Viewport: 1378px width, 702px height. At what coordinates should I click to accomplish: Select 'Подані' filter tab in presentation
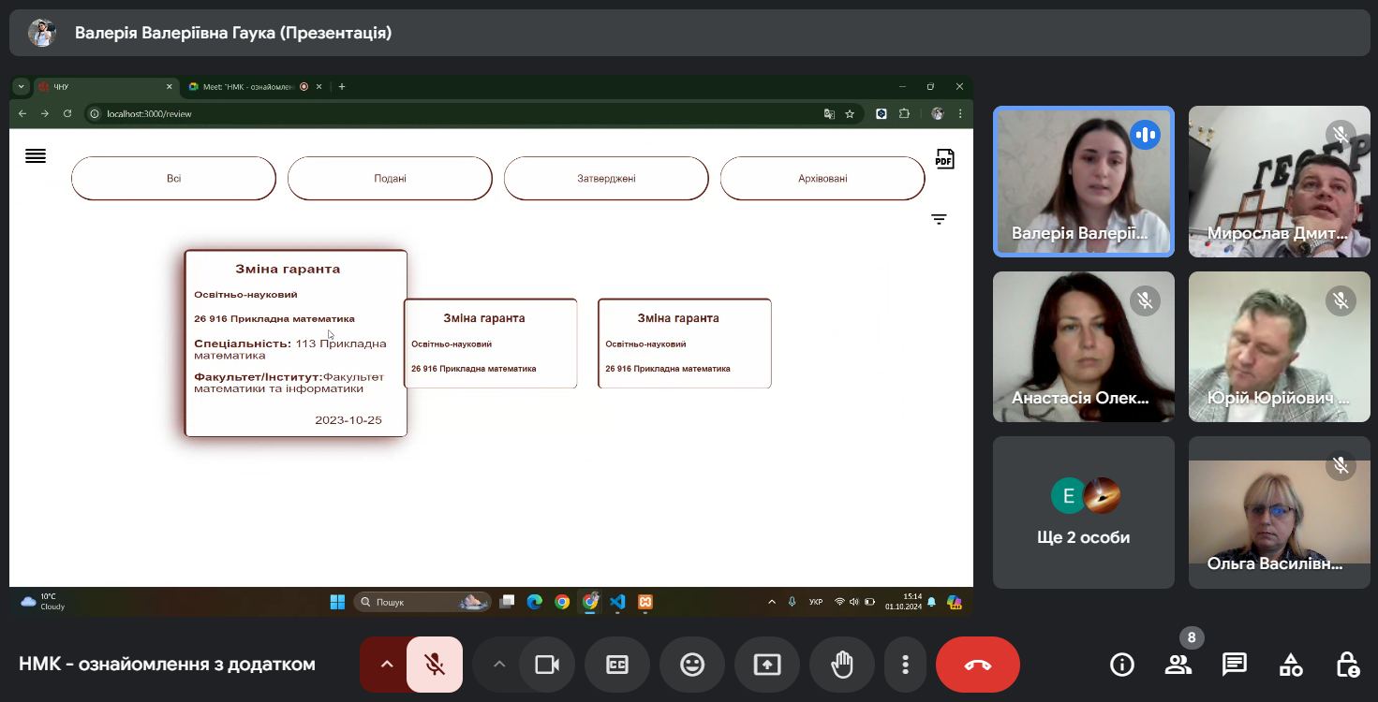[390, 178]
